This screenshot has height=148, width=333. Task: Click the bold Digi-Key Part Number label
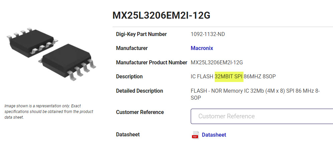141,34
